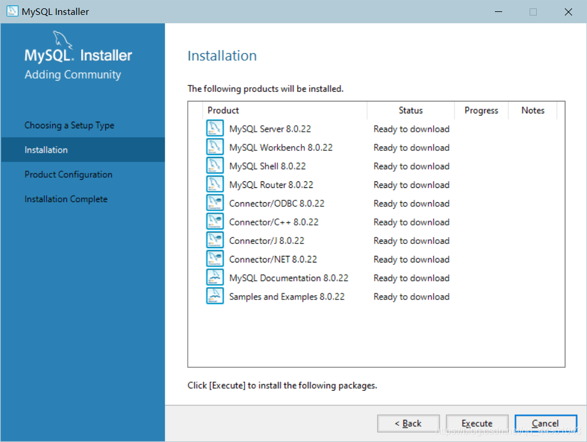Select the MySQL Server 8.0.22 row text
The image size is (587, 442).
[x=270, y=129]
